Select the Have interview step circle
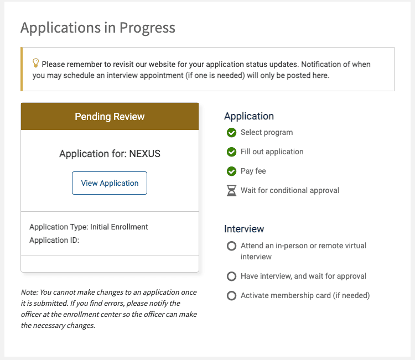Image resolution: width=415 pixels, height=360 pixels. [x=231, y=276]
